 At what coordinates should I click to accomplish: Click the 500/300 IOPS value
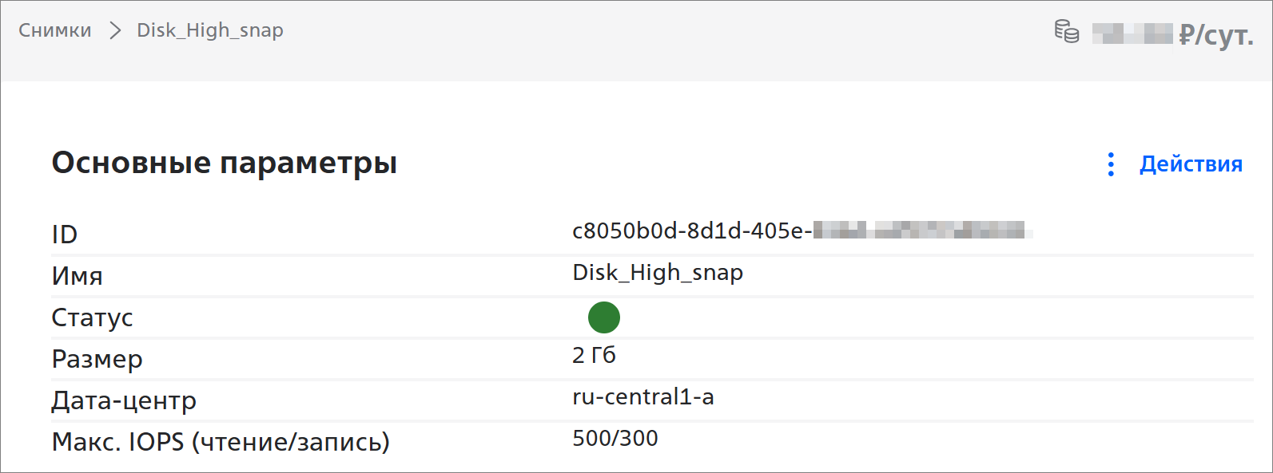[x=615, y=438]
